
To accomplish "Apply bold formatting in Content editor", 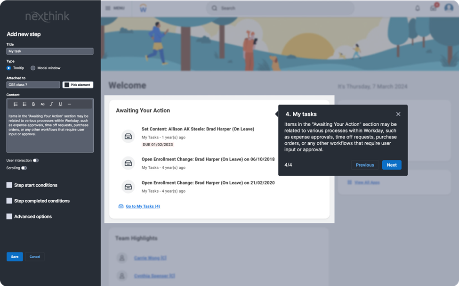I will coord(33,104).
